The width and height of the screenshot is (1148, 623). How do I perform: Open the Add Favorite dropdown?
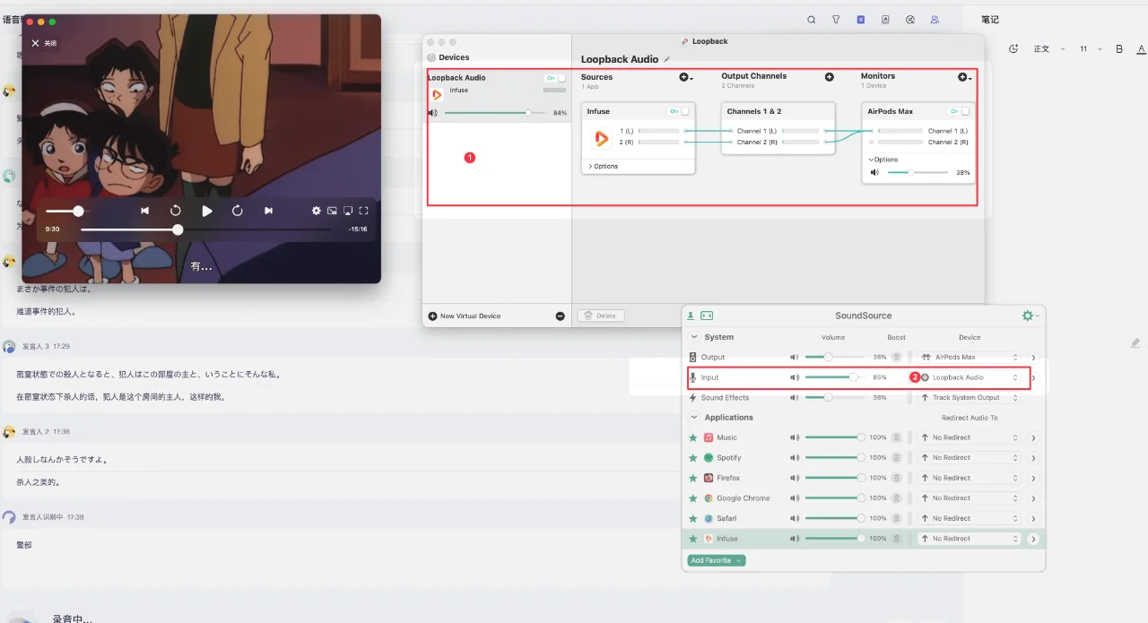[717, 560]
